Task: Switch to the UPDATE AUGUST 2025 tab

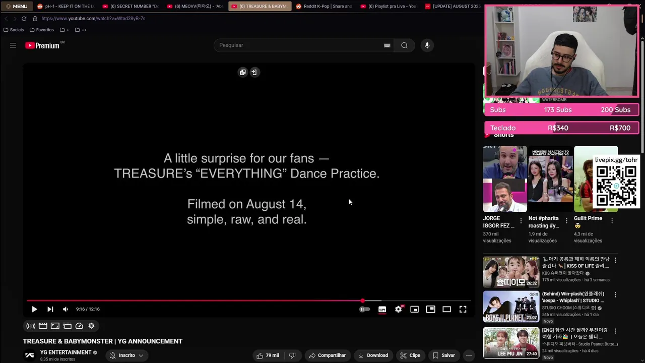Action: click(453, 6)
